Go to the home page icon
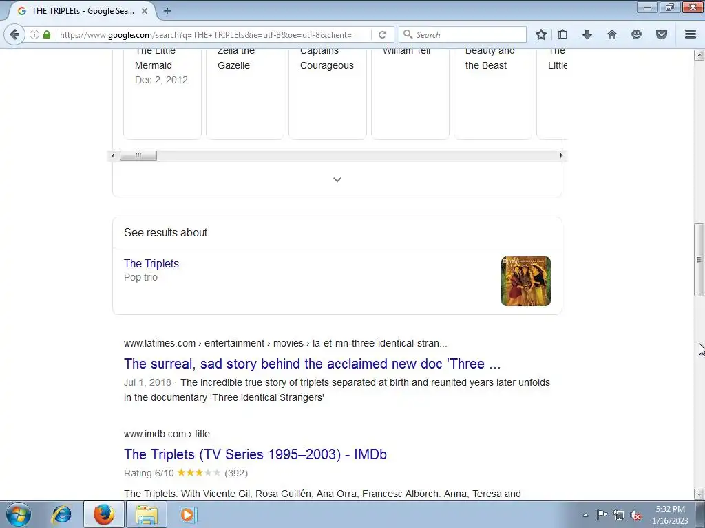 click(611, 34)
